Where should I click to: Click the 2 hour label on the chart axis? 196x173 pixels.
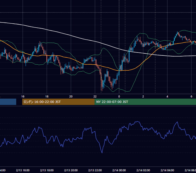coord(143,97)
